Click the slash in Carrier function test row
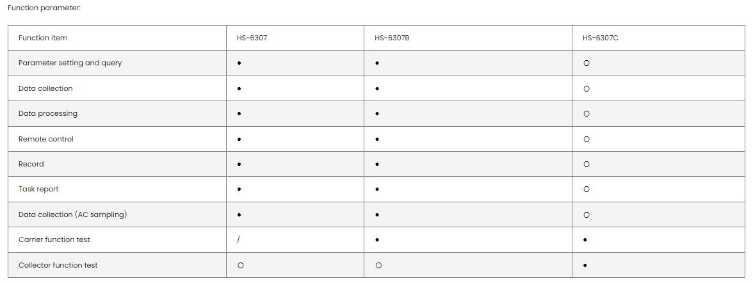This screenshot has width=753, height=283. (x=238, y=239)
